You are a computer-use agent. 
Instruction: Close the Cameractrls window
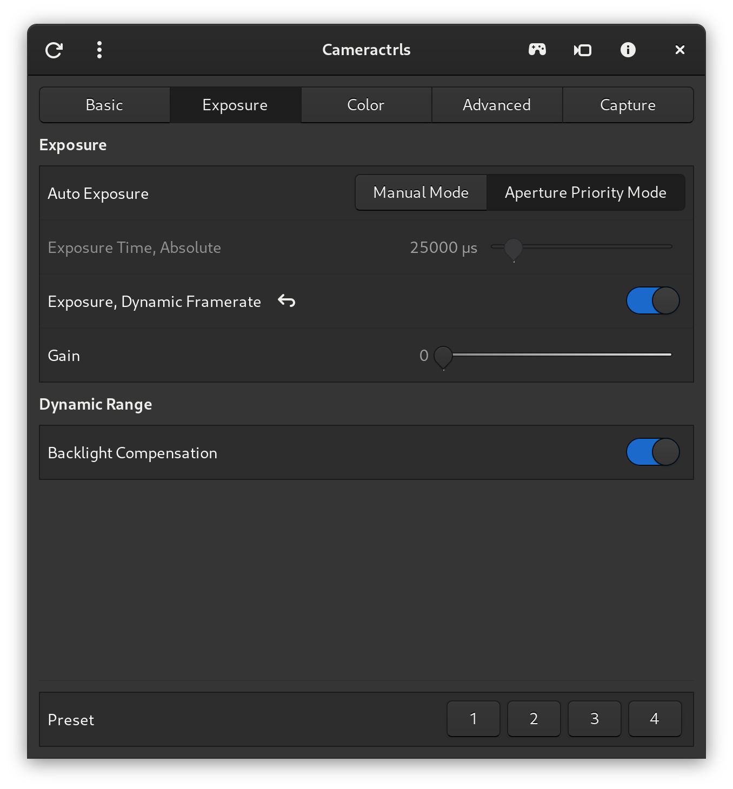[x=679, y=50]
